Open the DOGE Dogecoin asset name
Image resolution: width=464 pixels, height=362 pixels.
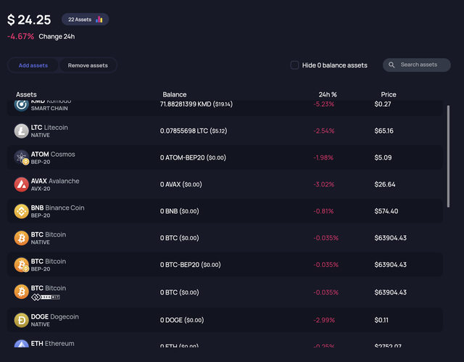tap(55, 317)
